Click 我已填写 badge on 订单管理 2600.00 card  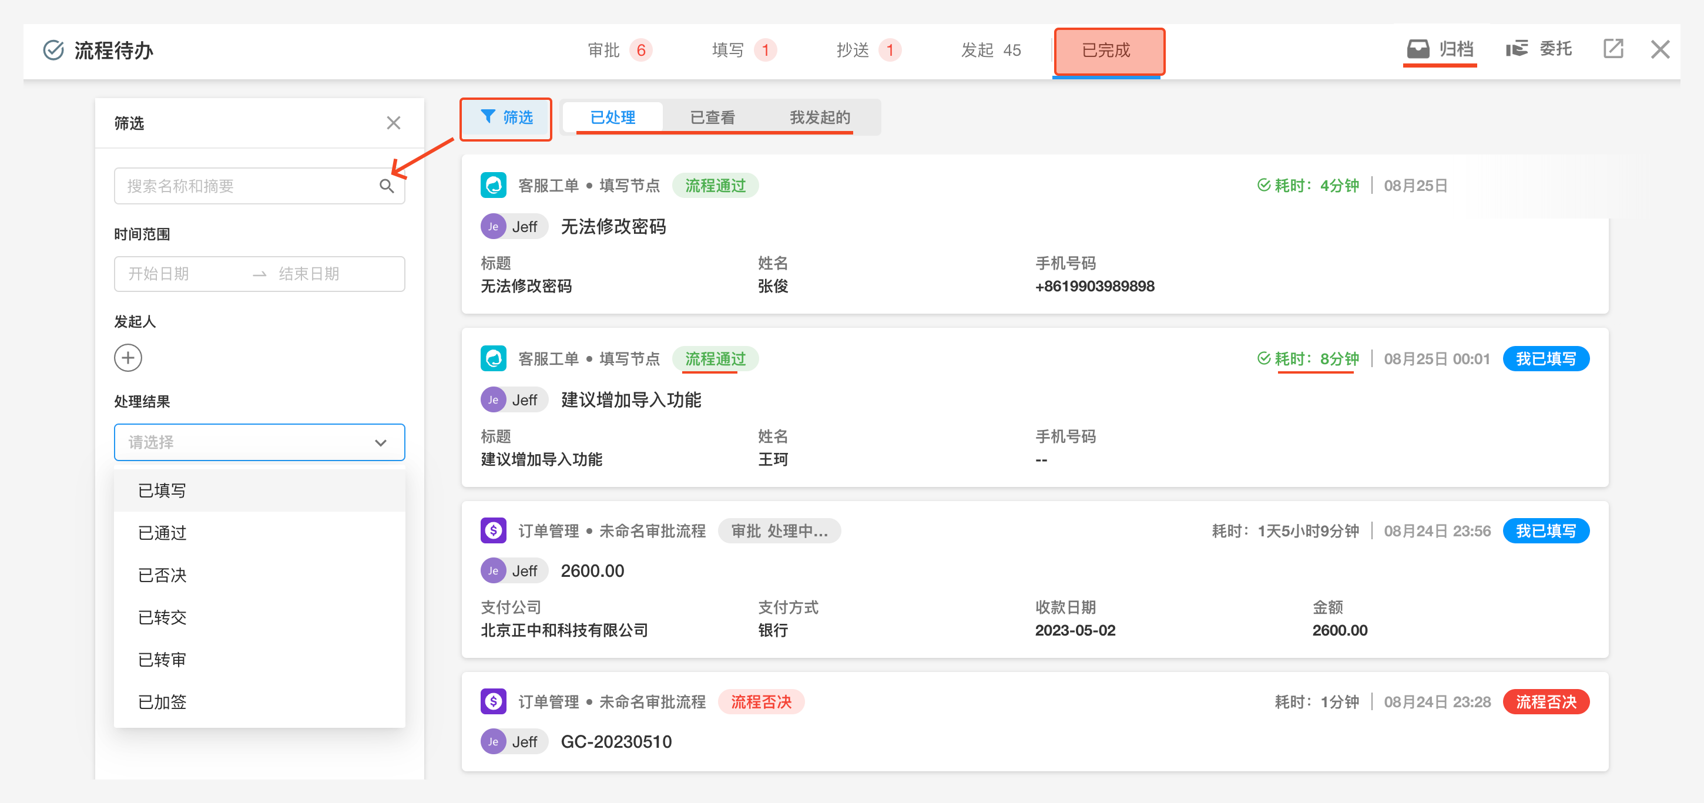[1546, 531]
